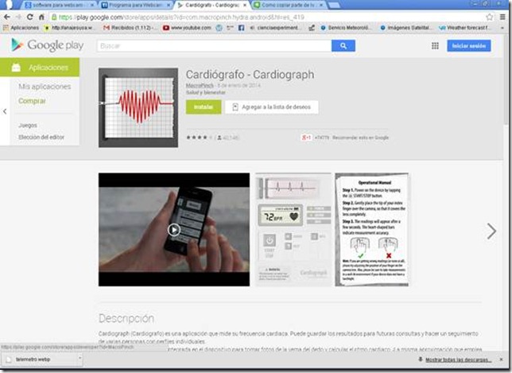Click the blue search magnifier button

pyautogui.click(x=343, y=46)
